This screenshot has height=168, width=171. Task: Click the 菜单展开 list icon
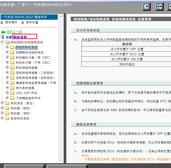pos(2,23)
